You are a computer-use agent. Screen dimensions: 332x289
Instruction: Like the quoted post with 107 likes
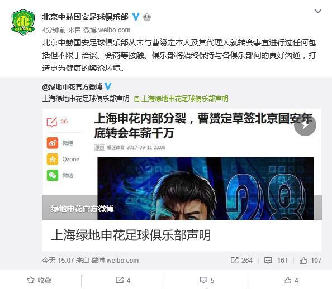(x=310, y=260)
